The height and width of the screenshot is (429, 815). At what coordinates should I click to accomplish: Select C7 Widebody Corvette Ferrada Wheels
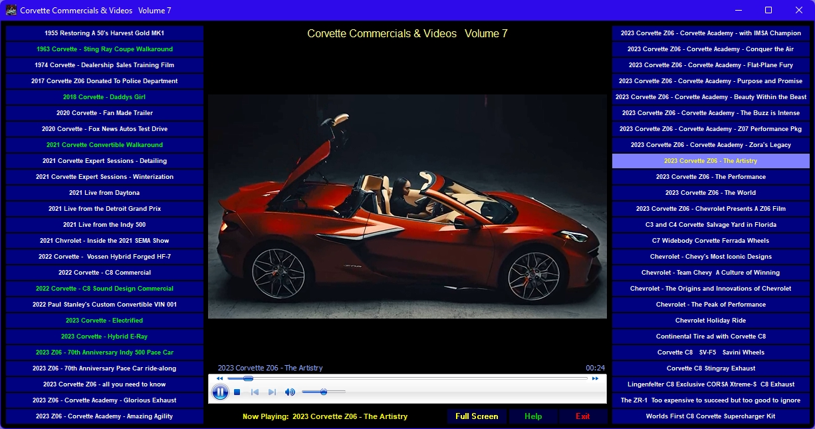[711, 241]
